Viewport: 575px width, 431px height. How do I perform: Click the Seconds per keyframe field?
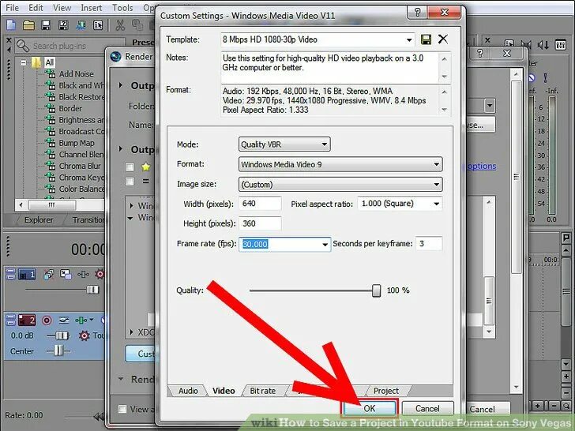[429, 244]
